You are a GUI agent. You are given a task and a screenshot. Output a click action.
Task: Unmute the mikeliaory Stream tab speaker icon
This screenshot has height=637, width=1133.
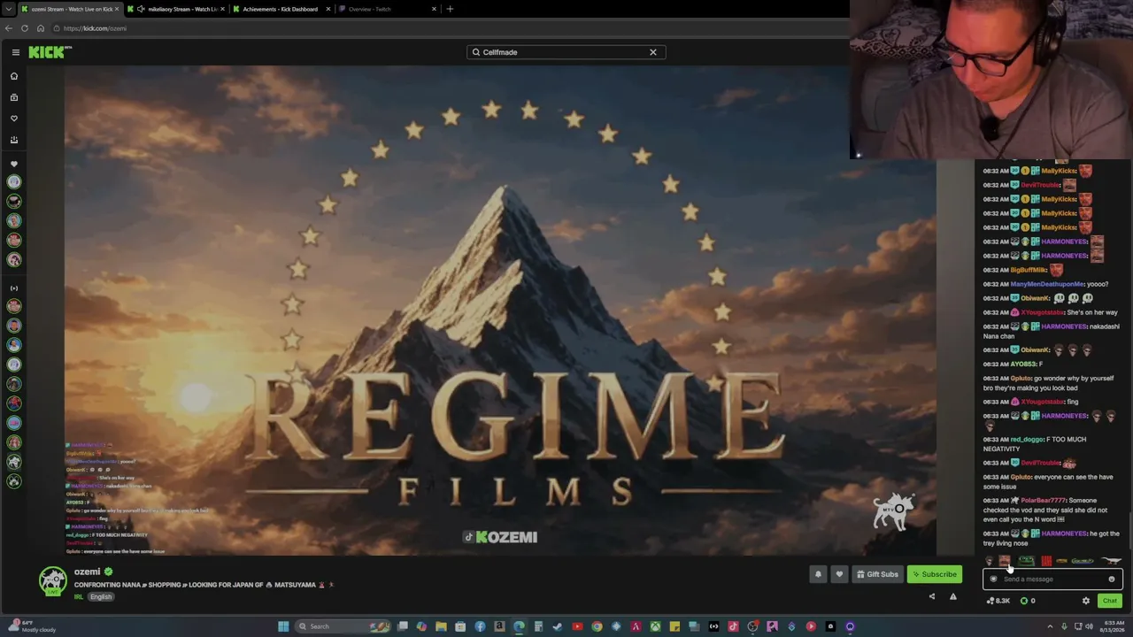(141, 9)
